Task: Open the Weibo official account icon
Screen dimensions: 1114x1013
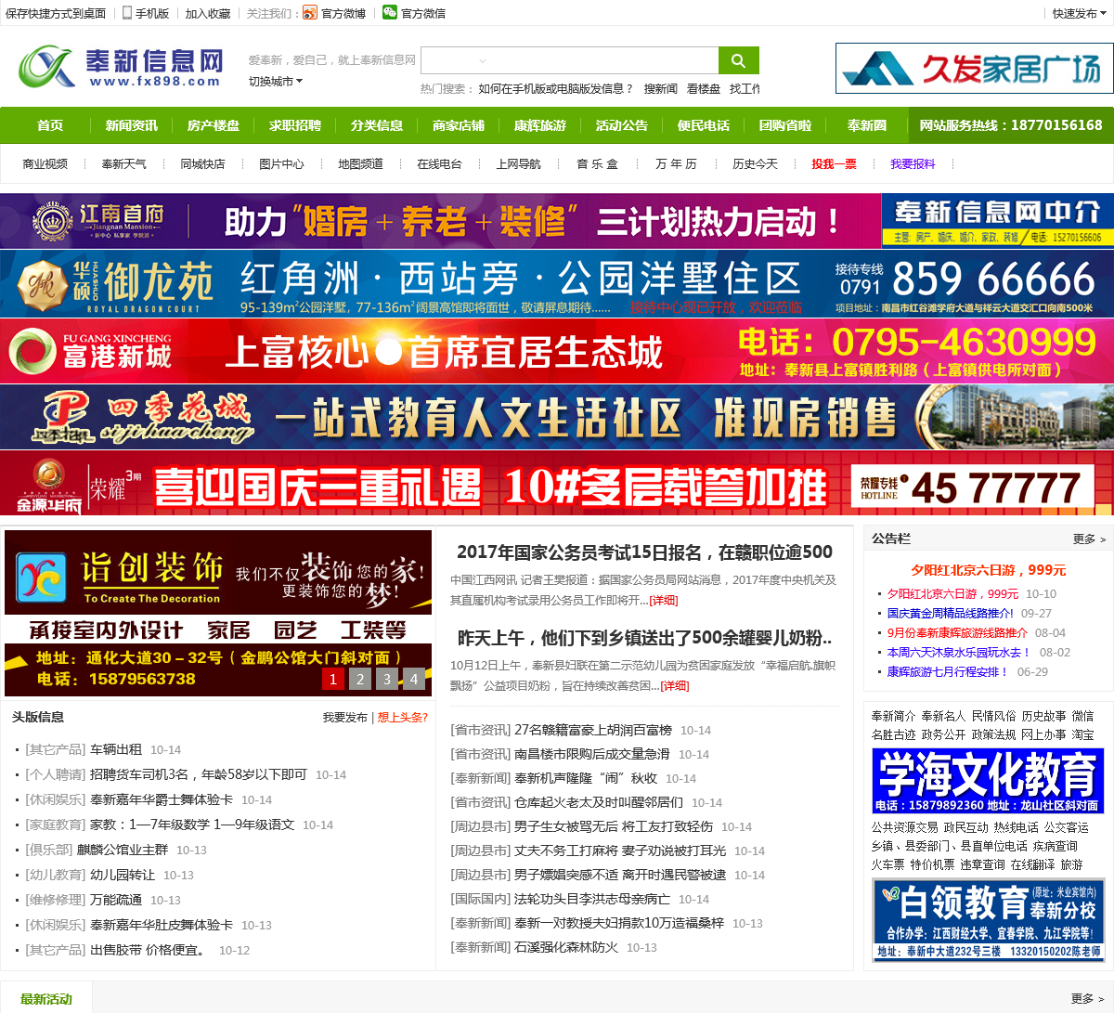Action: [310, 13]
